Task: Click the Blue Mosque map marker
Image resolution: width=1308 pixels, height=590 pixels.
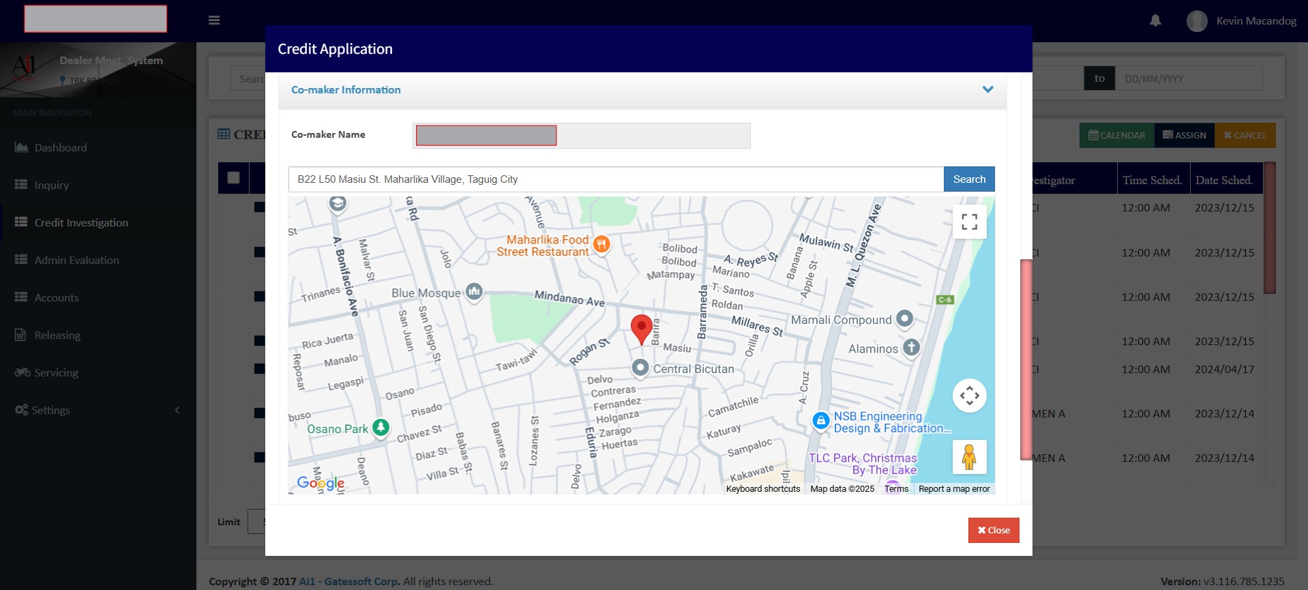Action: click(474, 292)
